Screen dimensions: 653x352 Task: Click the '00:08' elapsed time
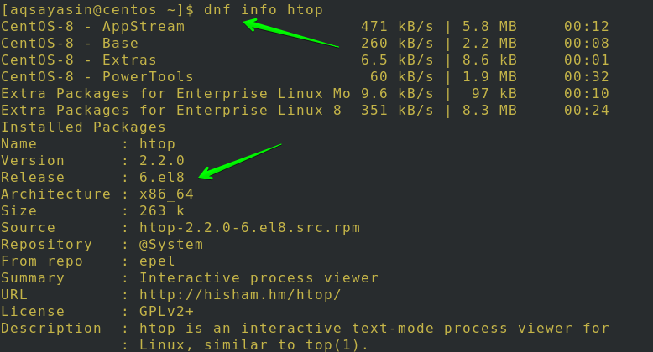pos(587,44)
